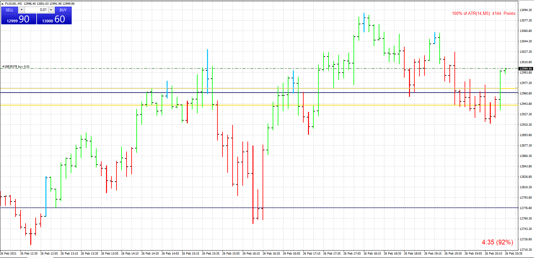534x258 pixels.
Task: Click the 12760.30 price scale label
Action: [x=526, y=219]
